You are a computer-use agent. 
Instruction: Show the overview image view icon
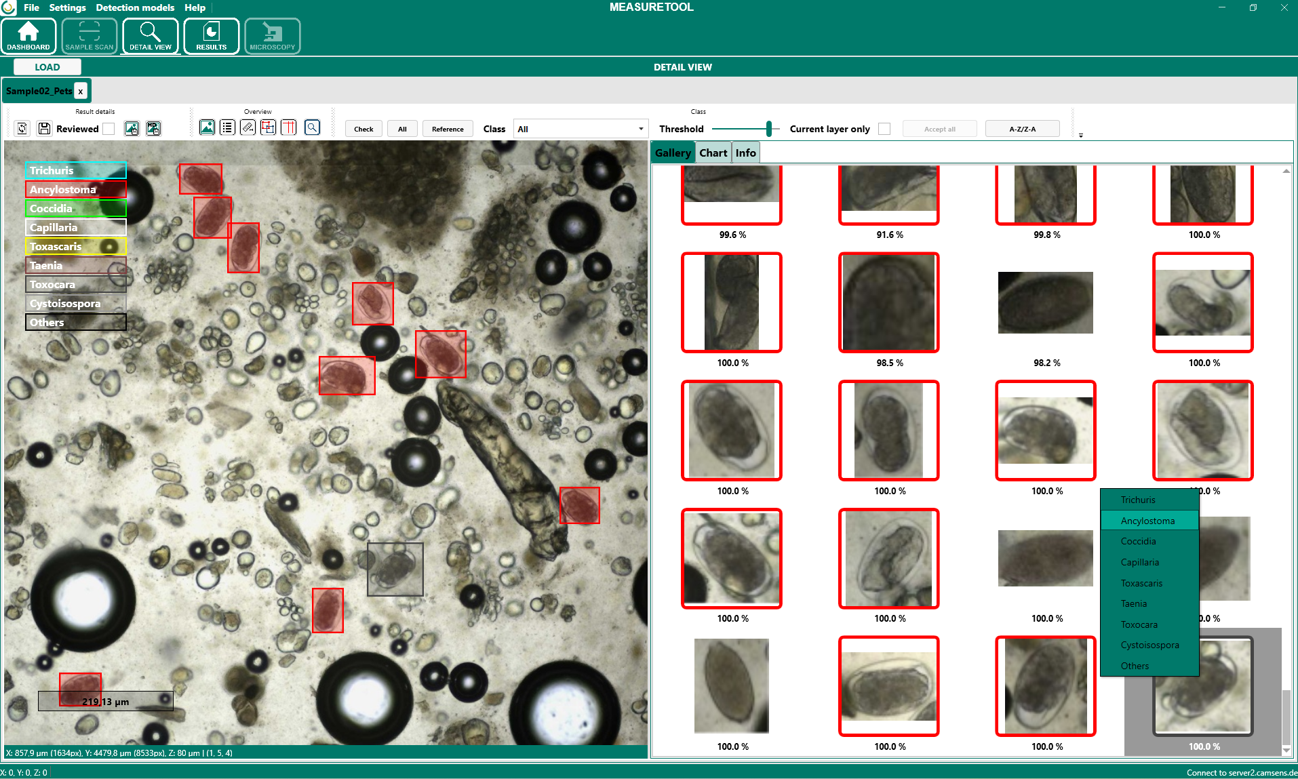click(207, 127)
